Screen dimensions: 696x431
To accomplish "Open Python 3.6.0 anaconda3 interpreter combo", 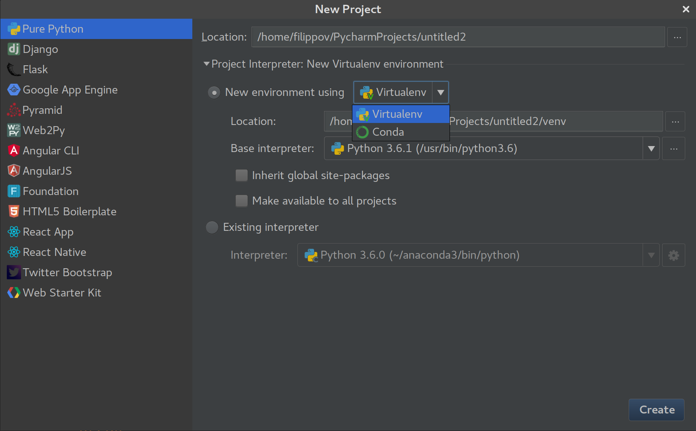I will click(x=478, y=255).
